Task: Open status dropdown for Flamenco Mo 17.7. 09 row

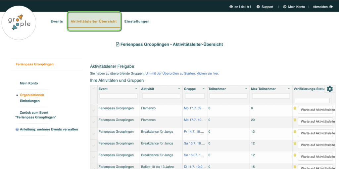Action: coord(316,110)
